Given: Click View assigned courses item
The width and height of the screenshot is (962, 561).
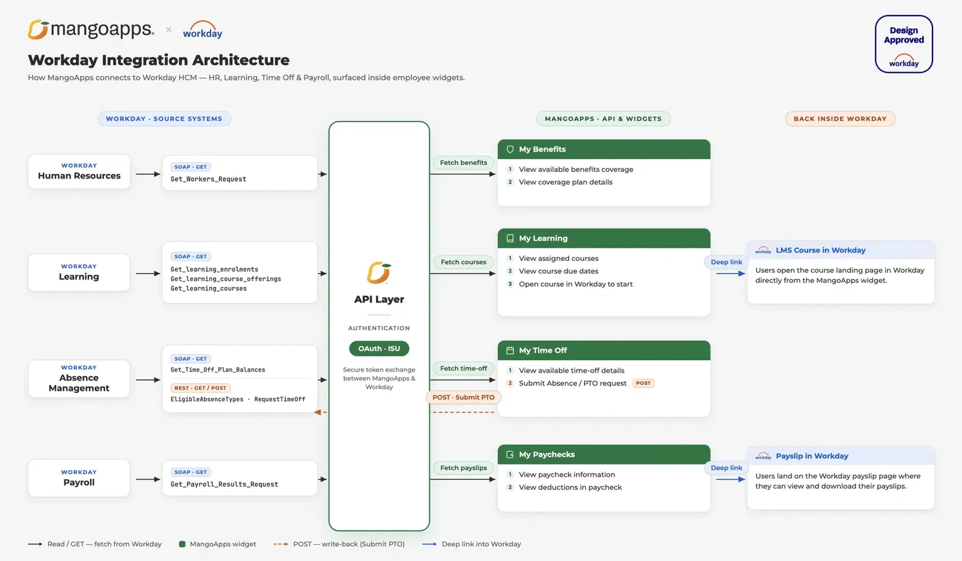Looking at the screenshot, I should [x=559, y=259].
